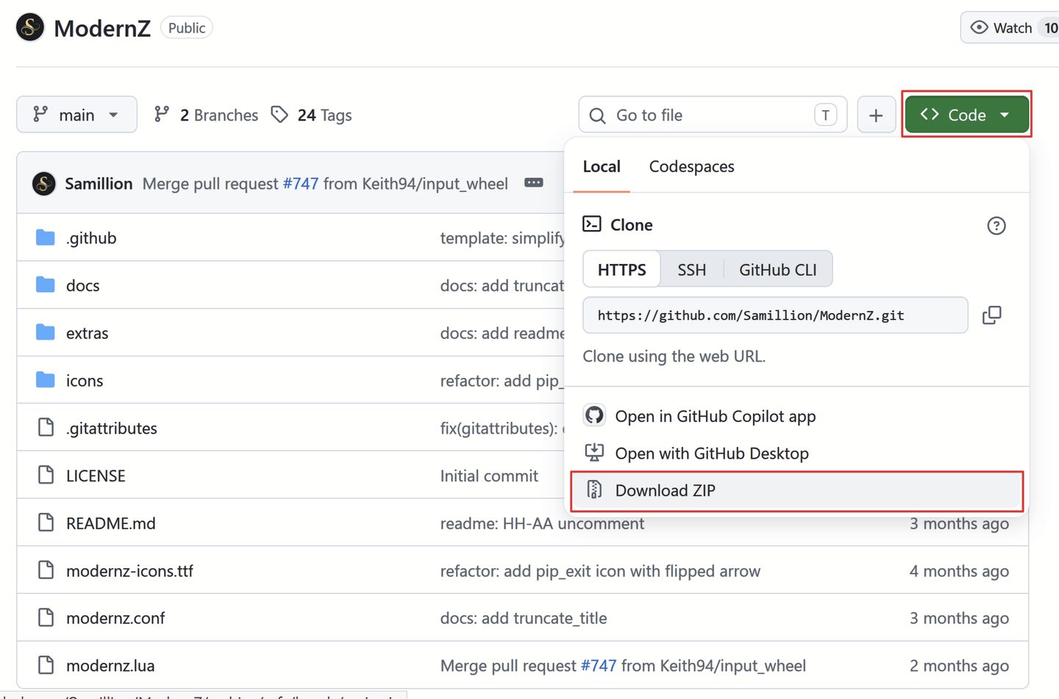Click Download ZIP menu entry
This screenshot has height=699, width=1059.
(x=797, y=491)
